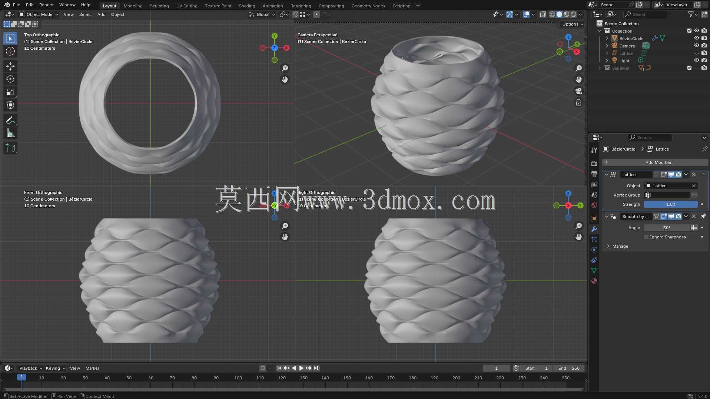The width and height of the screenshot is (710, 399).
Task: Collapse Collection in outliner
Action: pos(600,31)
